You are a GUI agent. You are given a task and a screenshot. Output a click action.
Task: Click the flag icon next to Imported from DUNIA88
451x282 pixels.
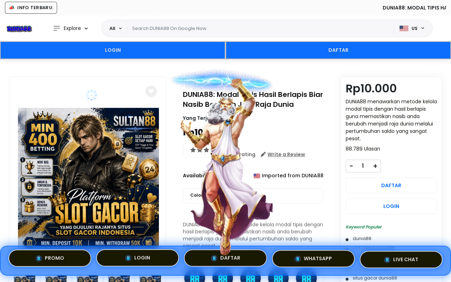click(x=257, y=176)
